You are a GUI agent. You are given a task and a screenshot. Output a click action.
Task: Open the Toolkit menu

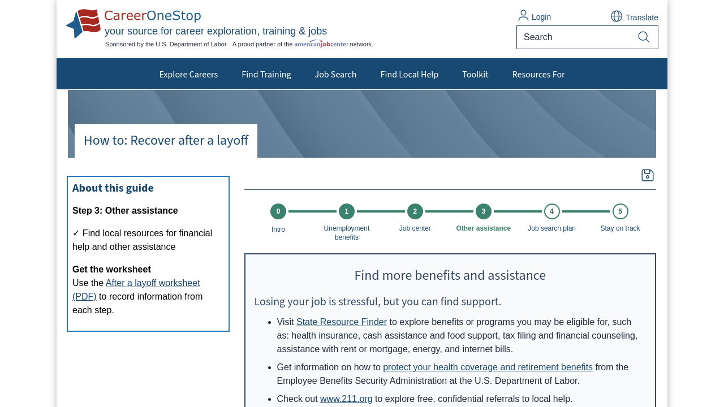tap(475, 74)
